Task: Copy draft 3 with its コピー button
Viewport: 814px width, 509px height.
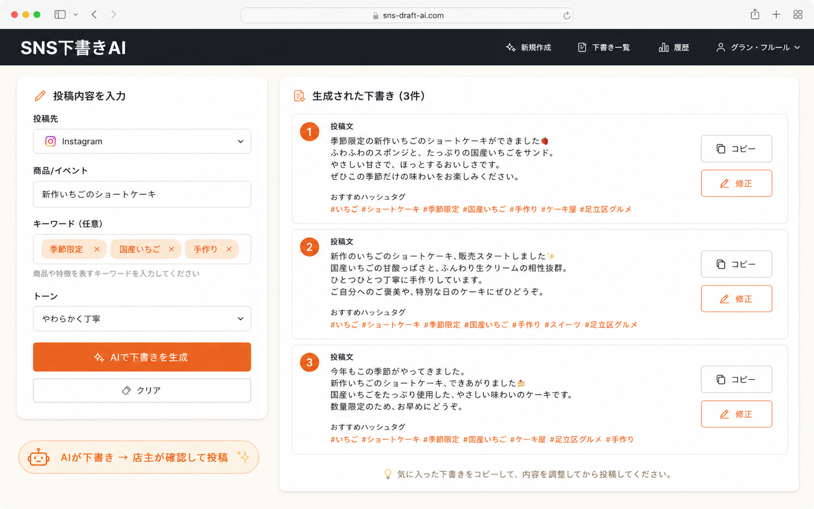Action: [x=737, y=380]
